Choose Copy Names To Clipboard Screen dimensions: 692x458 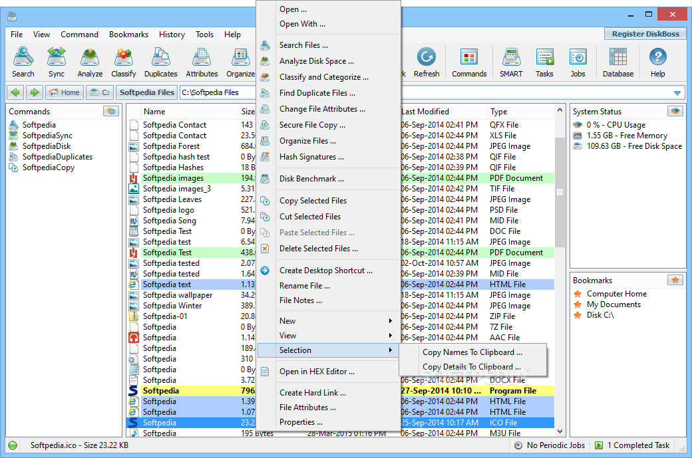tap(472, 352)
